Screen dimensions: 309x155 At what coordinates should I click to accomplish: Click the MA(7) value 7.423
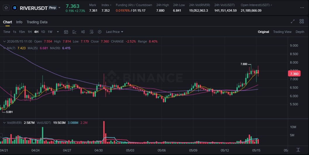click(x=22, y=48)
